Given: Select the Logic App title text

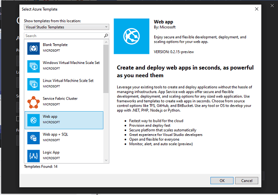Looking at the screenshot, I should click(51, 152).
